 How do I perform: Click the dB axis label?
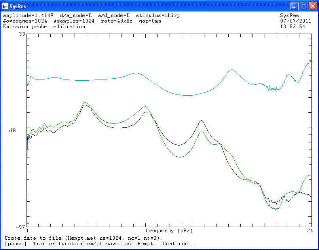point(12,131)
